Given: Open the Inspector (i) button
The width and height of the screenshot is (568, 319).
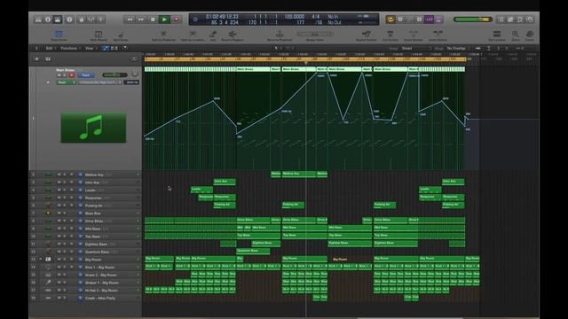Looking at the screenshot, I should pos(48,19).
